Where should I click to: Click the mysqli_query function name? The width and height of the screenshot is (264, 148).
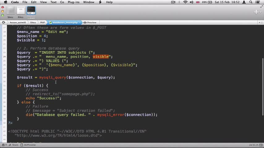point(53,77)
